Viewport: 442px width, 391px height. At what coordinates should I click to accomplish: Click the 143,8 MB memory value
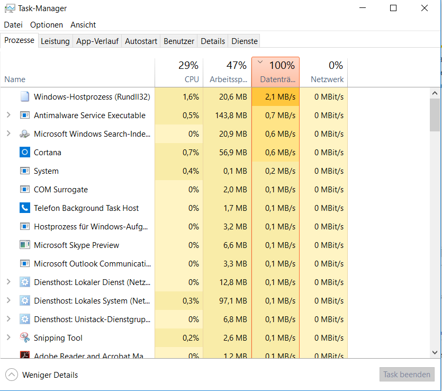231,115
